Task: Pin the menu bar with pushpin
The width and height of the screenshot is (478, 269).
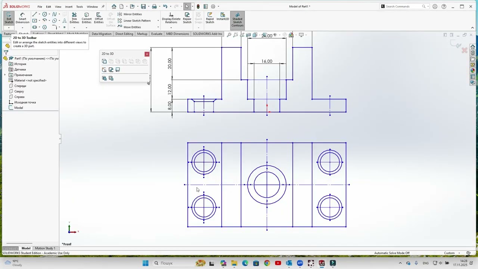Action: click(103, 6)
